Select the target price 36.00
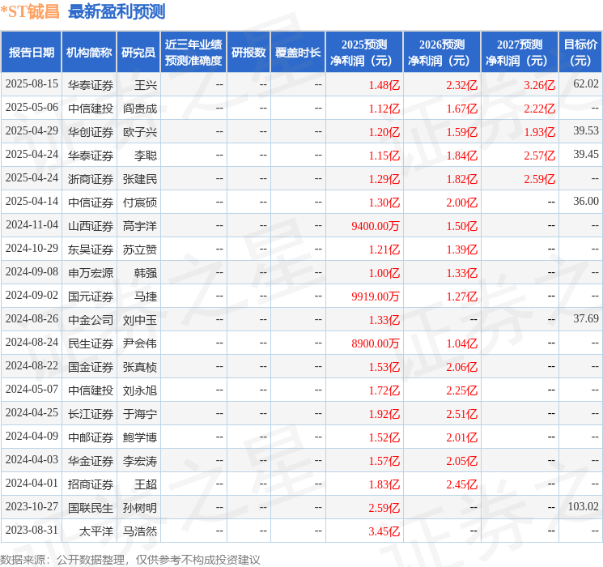Image resolution: width=603 pixels, height=567 pixels. [x=586, y=202]
